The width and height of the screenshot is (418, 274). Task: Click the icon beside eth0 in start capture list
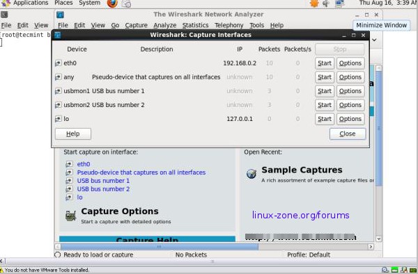click(x=69, y=164)
